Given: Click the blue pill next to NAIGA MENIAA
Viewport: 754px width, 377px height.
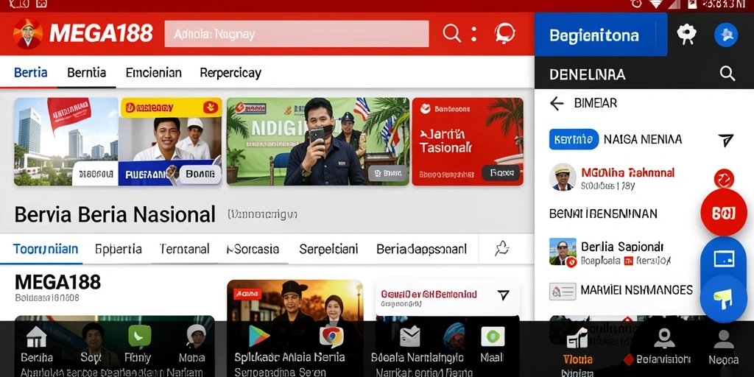Looking at the screenshot, I should click(574, 139).
